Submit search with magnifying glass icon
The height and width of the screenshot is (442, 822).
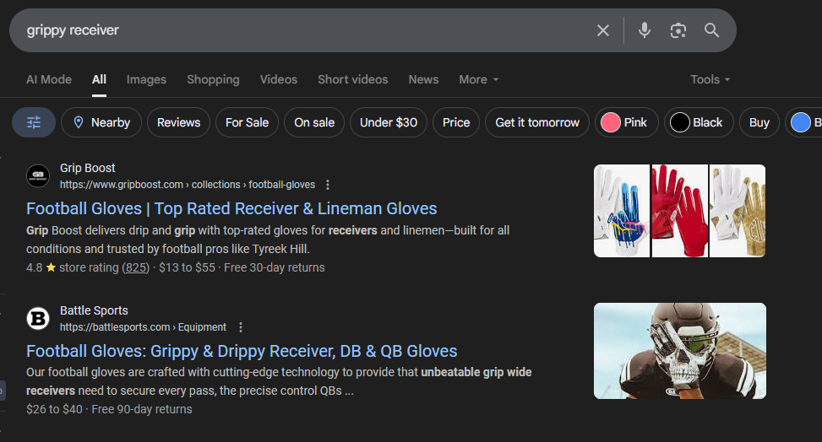(711, 30)
